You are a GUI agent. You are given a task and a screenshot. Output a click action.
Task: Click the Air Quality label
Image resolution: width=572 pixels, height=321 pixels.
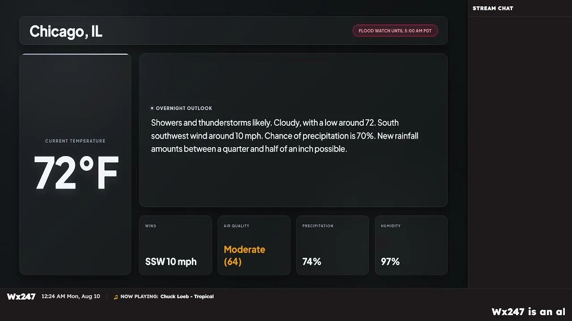[x=236, y=226]
